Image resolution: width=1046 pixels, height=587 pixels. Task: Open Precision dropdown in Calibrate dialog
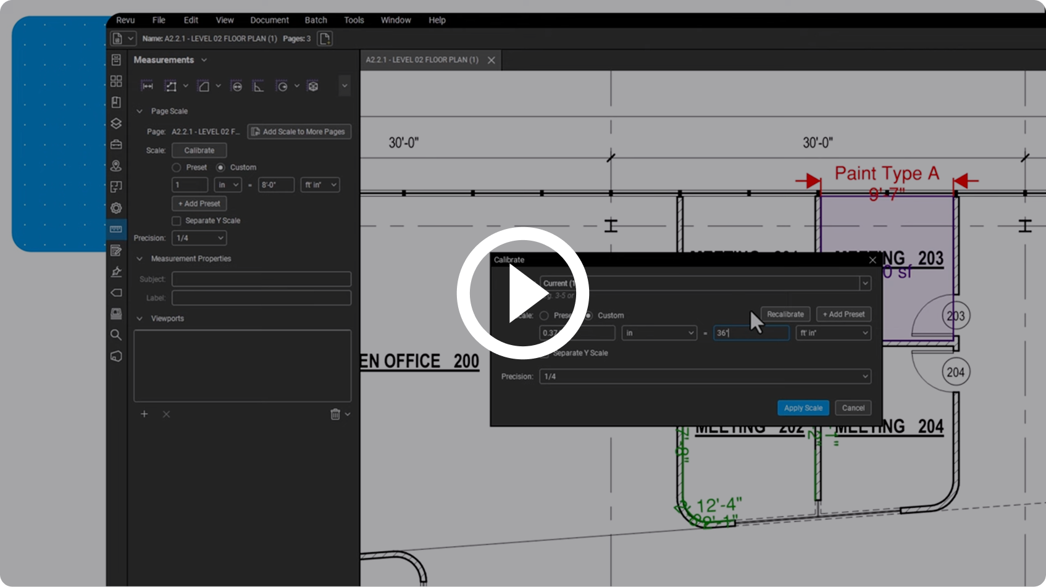705,377
